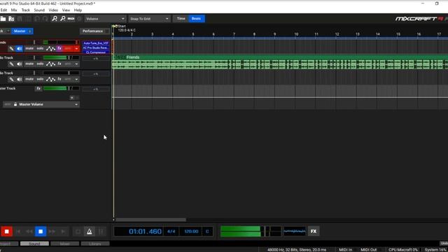
Task: Click the MIDI toolbar icon
Action: pos(71,19)
